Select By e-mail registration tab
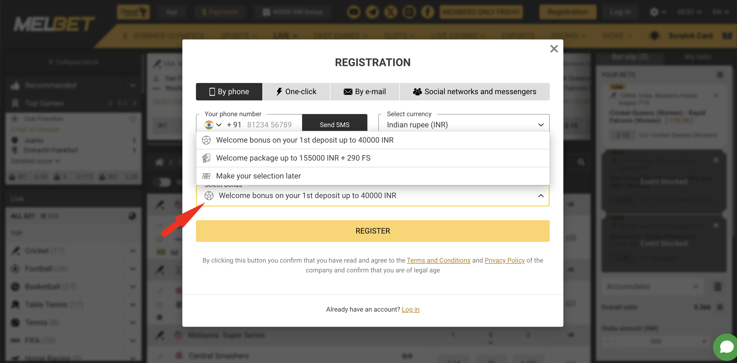This screenshot has width=737, height=363. pos(365,92)
